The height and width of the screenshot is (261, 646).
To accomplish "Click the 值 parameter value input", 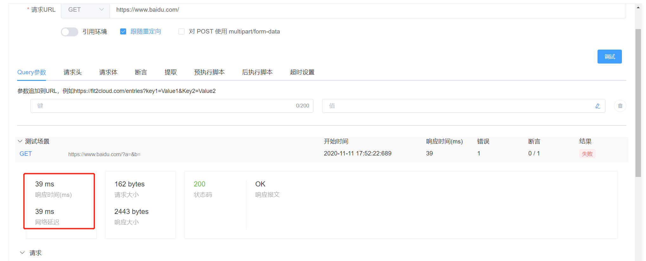I will click(463, 106).
